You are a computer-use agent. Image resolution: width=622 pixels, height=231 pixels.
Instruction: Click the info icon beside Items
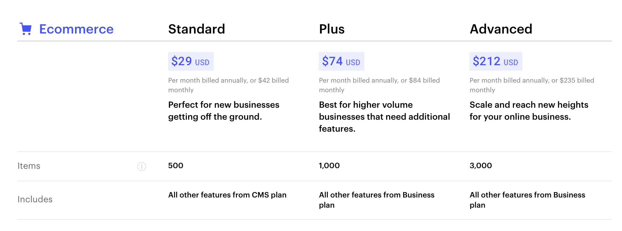pyautogui.click(x=142, y=166)
